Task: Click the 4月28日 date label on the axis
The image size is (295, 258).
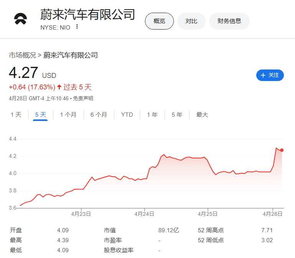Action: (272, 214)
